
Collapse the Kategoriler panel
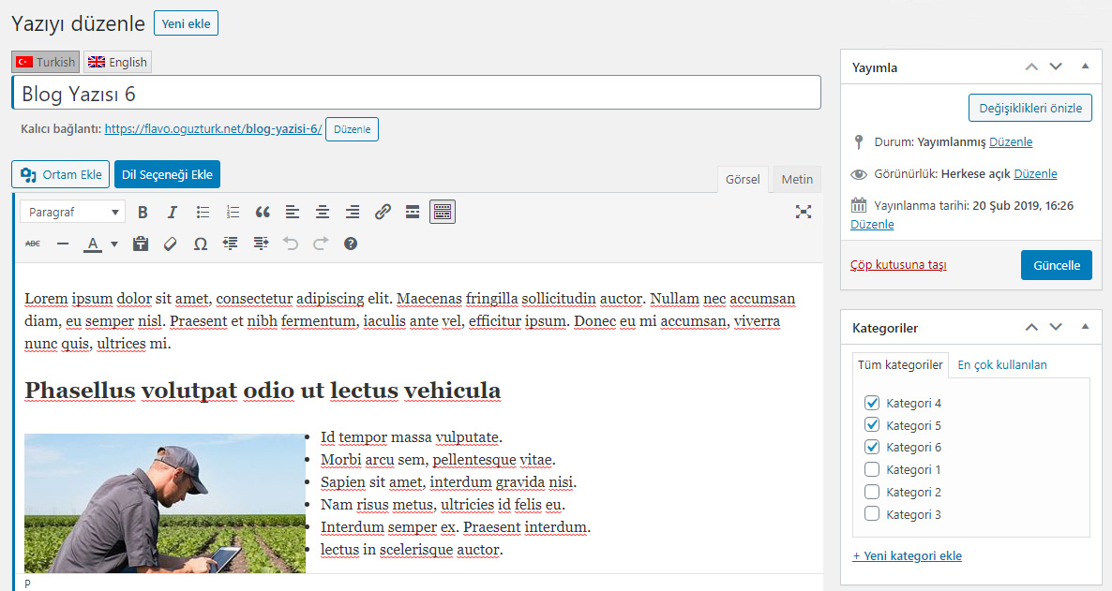click(x=1085, y=328)
